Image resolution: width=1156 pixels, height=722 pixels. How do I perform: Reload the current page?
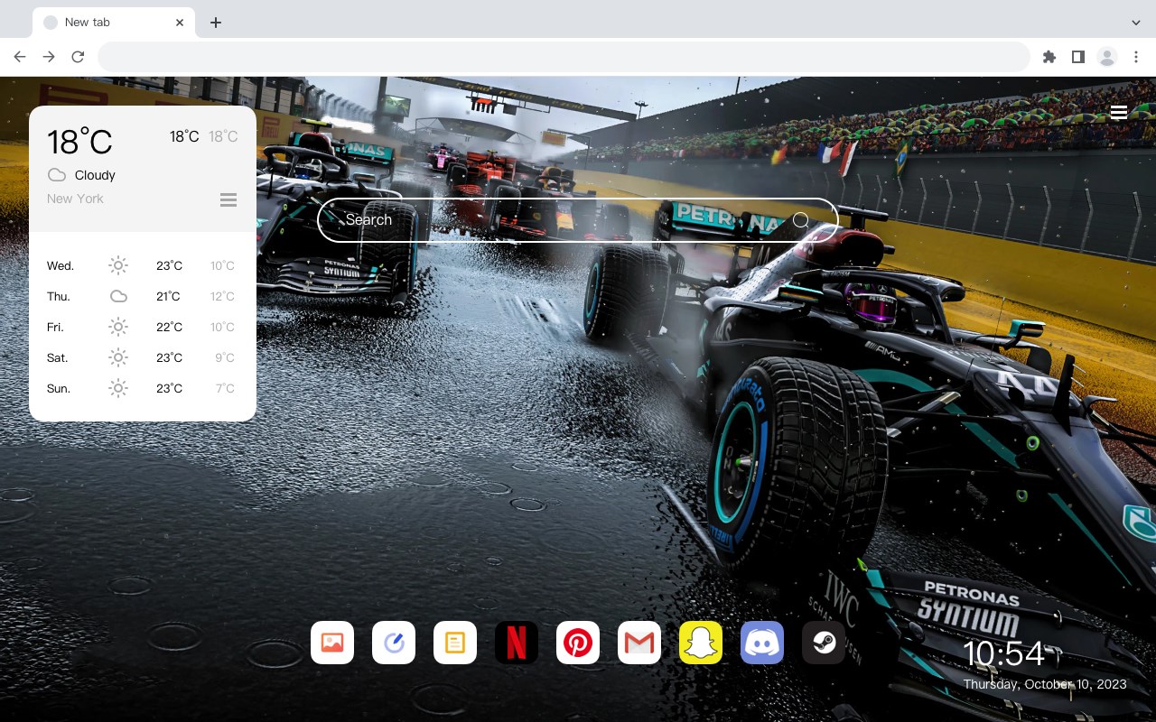point(78,57)
